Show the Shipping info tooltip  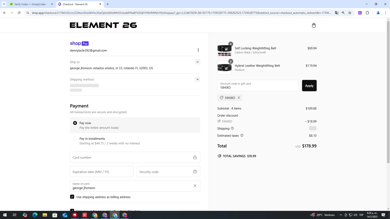232,128
